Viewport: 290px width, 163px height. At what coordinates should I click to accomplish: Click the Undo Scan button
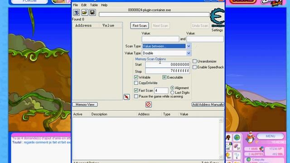point(200,26)
